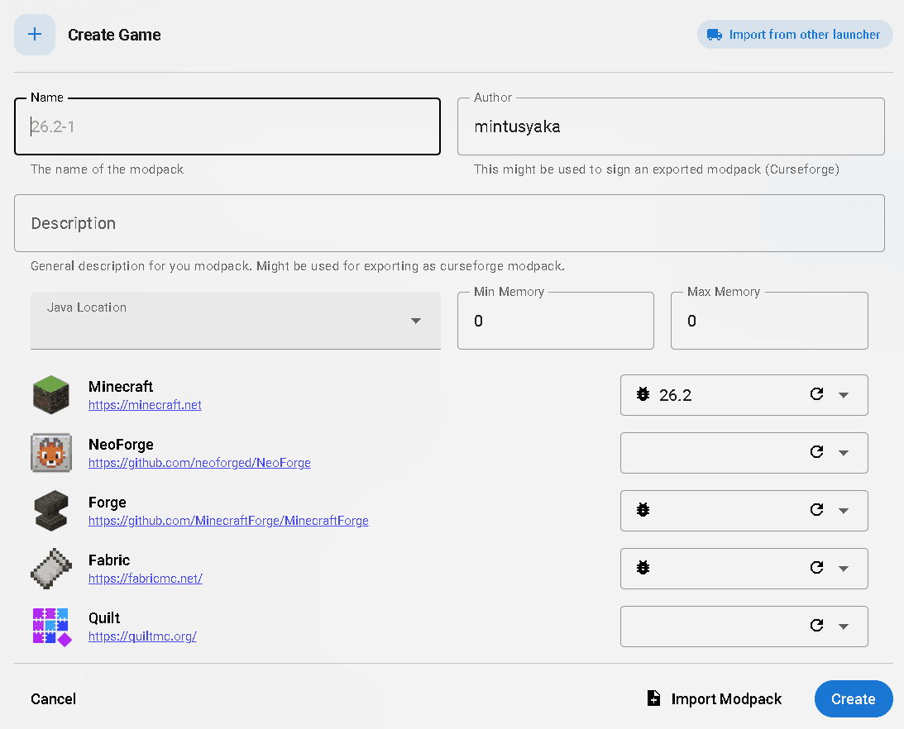Open the Quilt version dropdown arrow

tap(844, 627)
